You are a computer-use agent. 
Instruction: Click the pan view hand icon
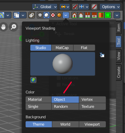[3, 27]
